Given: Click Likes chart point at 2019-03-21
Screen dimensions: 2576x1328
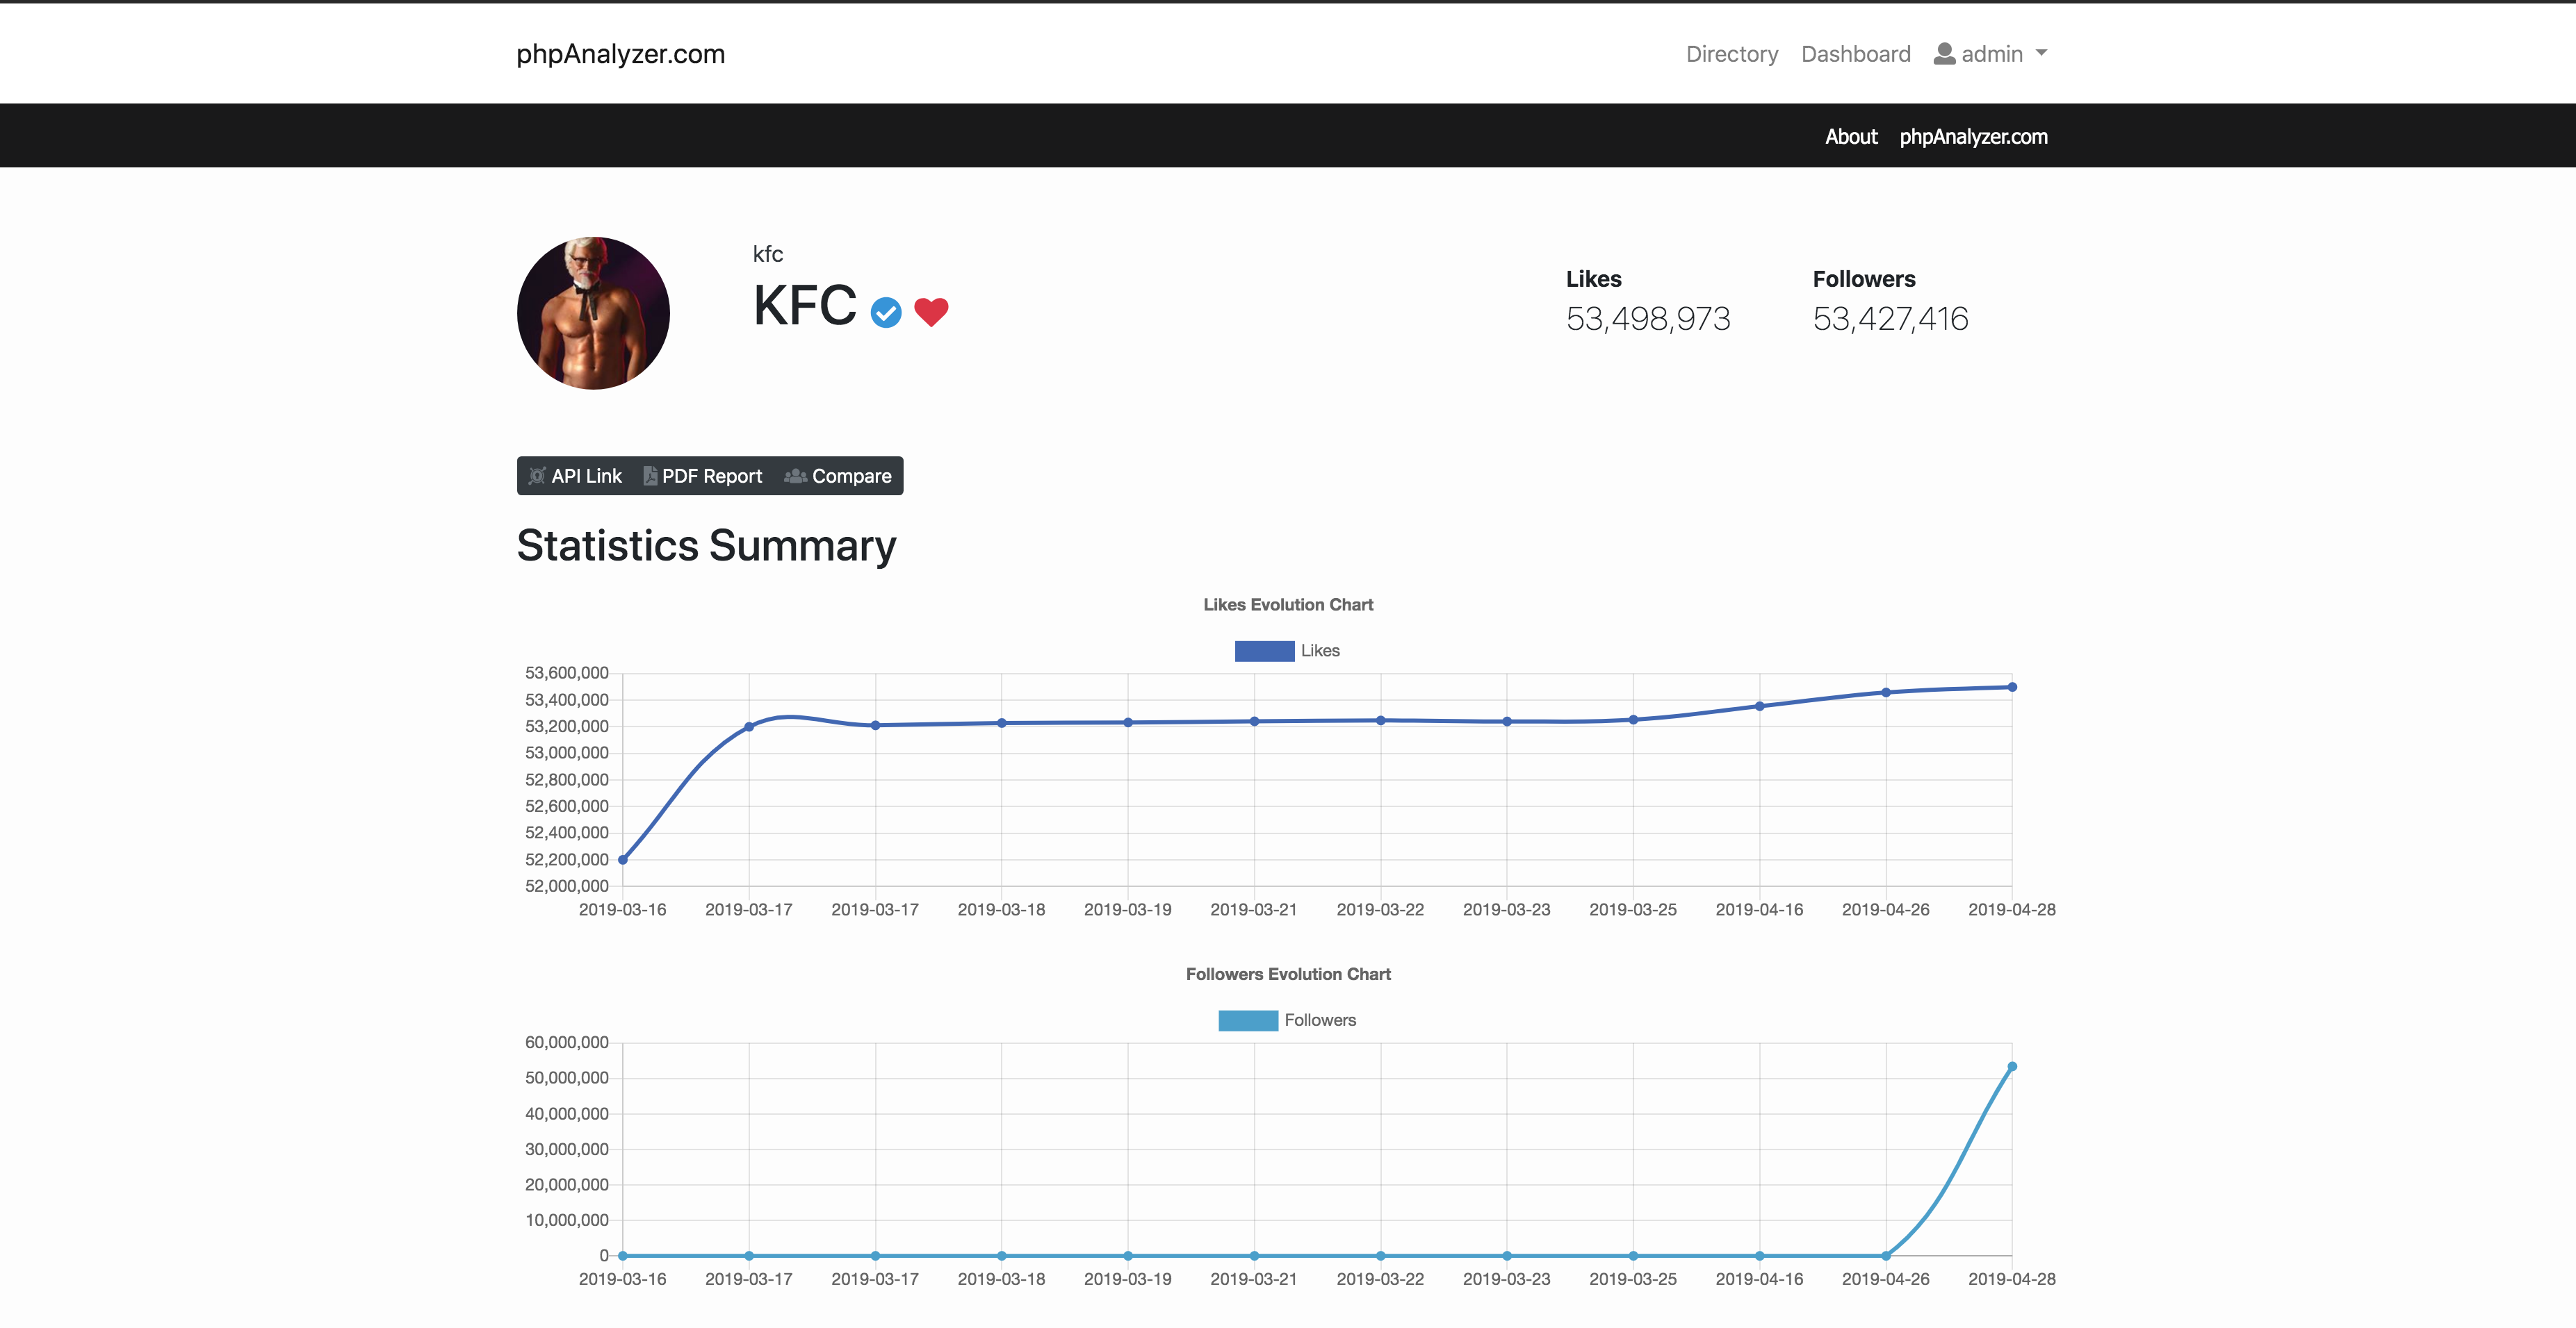Looking at the screenshot, I should click(1254, 722).
